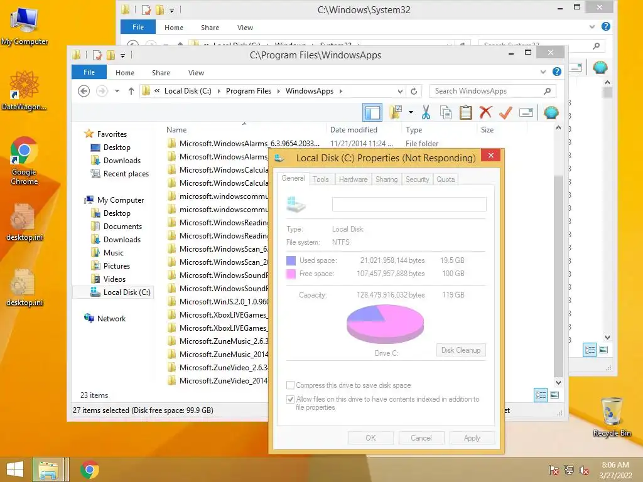Switch to Sharing tab in Properties dialog
This screenshot has height=482, width=643.
(386, 179)
